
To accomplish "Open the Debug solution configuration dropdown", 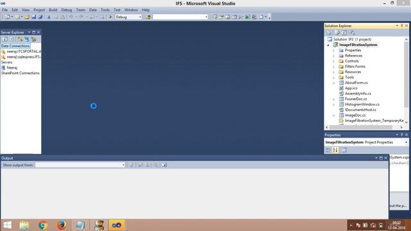I will [x=140, y=17].
